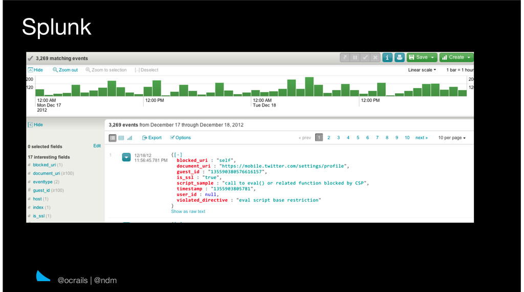Cancel the search with the X icon
Image resolution: width=524 pixels, height=292 pixels.
coord(375,57)
